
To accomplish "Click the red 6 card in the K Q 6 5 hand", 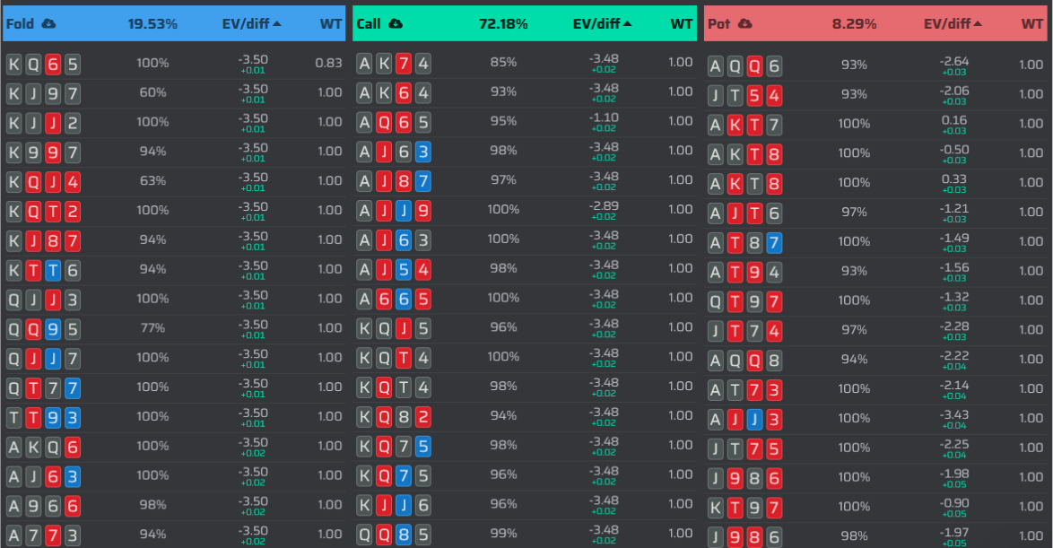I will point(53,65).
